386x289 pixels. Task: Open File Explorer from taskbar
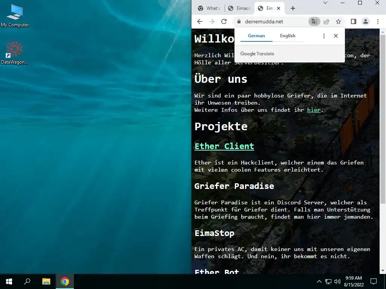[46, 281]
